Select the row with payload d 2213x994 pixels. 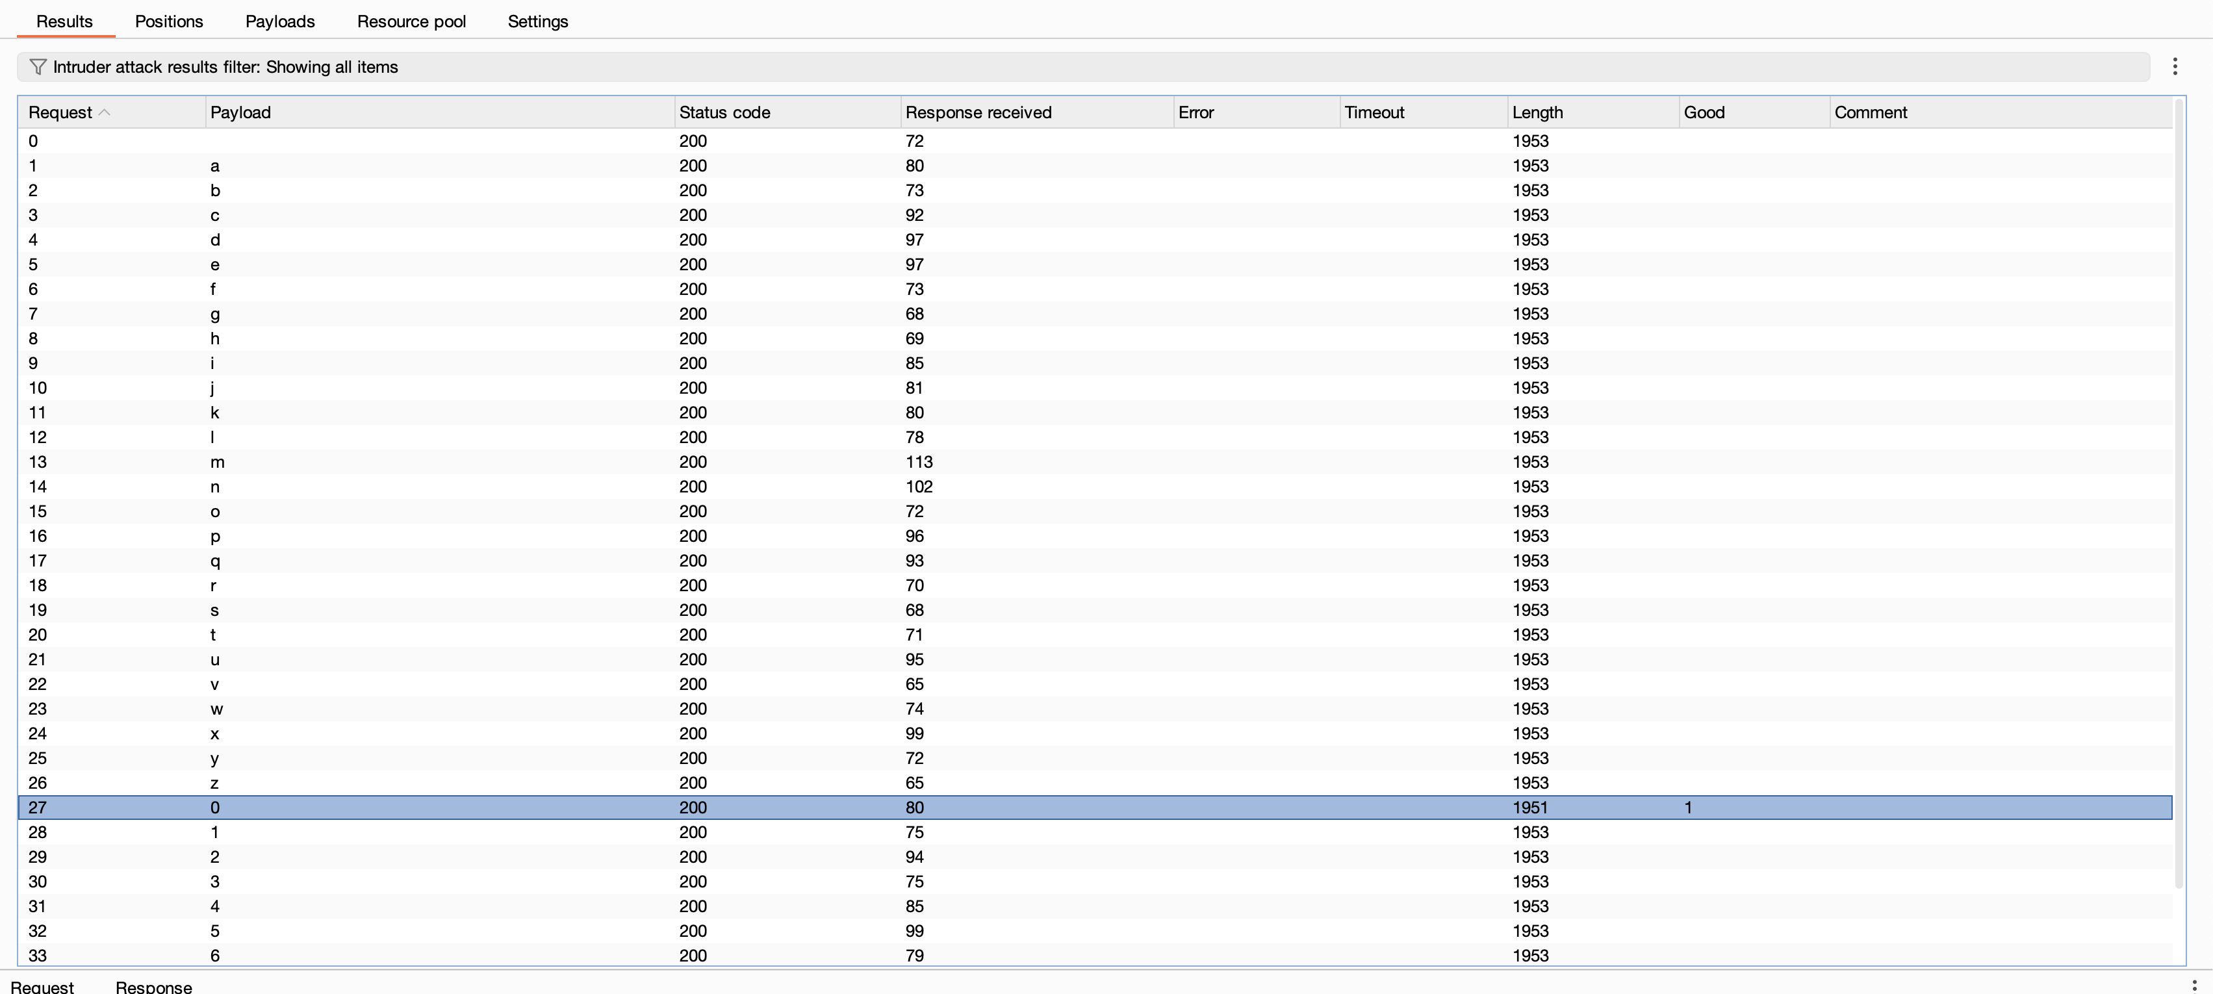tap(1095, 240)
